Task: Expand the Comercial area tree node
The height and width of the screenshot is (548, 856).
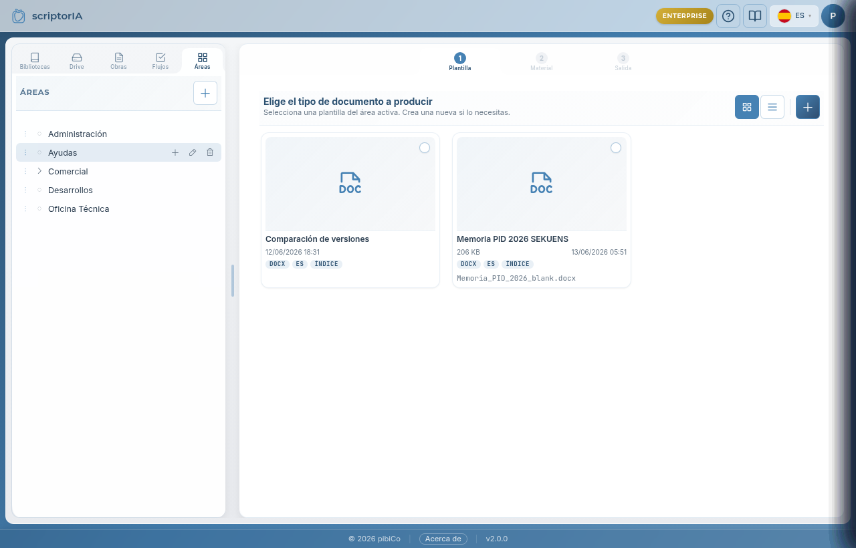Action: point(39,171)
